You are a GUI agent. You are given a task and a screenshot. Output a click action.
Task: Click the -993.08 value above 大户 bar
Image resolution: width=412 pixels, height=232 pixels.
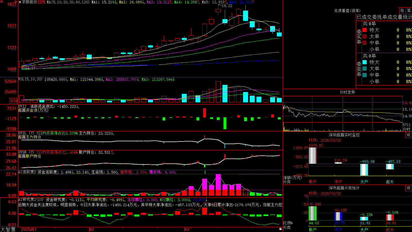tap(367, 162)
